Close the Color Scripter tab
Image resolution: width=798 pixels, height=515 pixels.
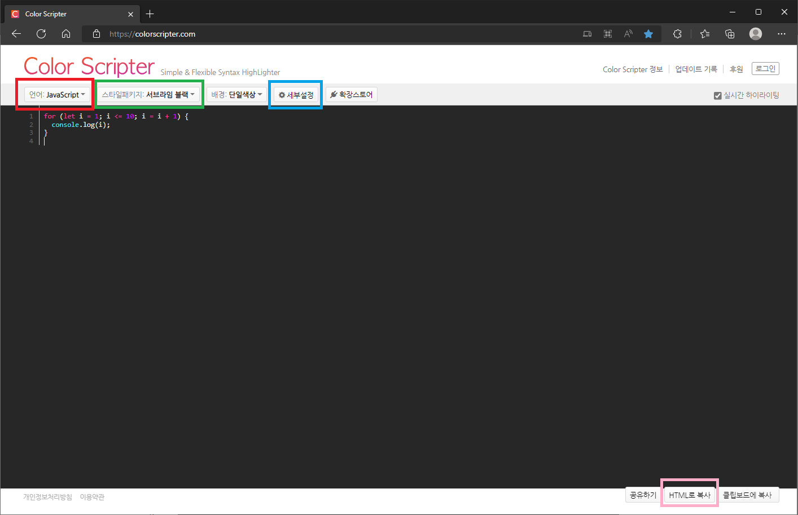131,14
